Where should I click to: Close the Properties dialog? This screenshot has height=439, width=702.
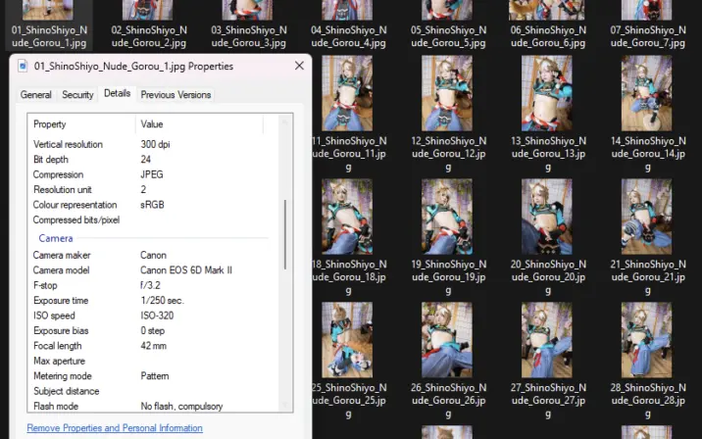coord(298,66)
